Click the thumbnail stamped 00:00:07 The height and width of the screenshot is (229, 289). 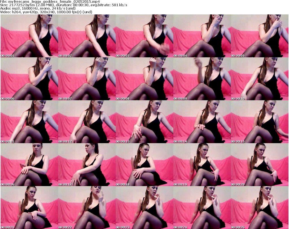87,79
